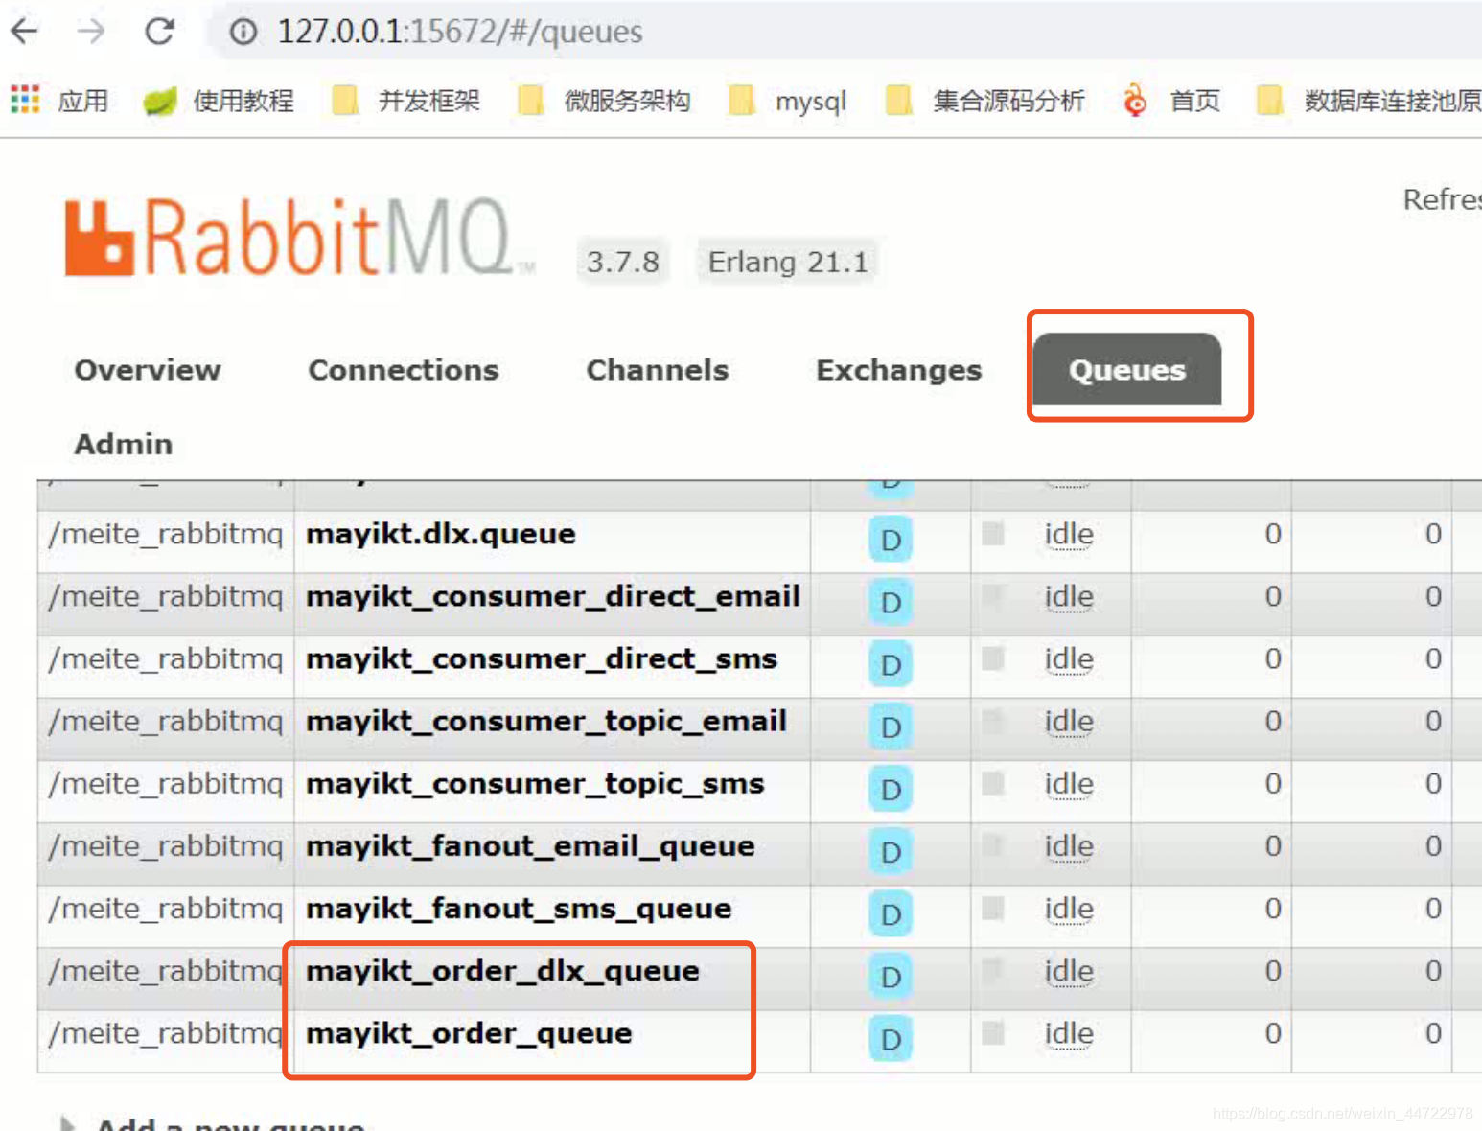Open the 微服务架构 bookmark folder

coord(604,101)
